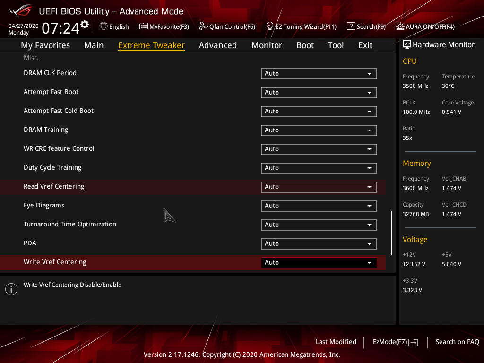Launch Qfan Control(F6)
This screenshot has height=363, width=484.
tap(232, 26)
